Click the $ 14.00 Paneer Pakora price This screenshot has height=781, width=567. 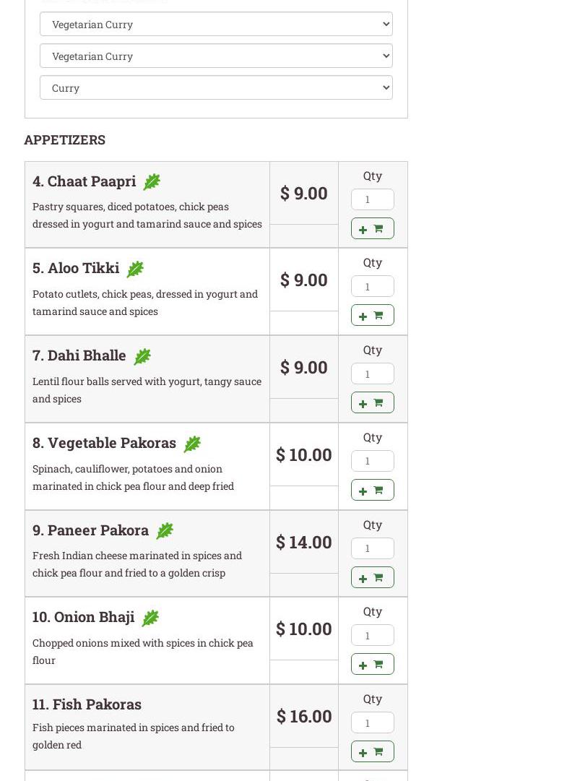pos(304,542)
